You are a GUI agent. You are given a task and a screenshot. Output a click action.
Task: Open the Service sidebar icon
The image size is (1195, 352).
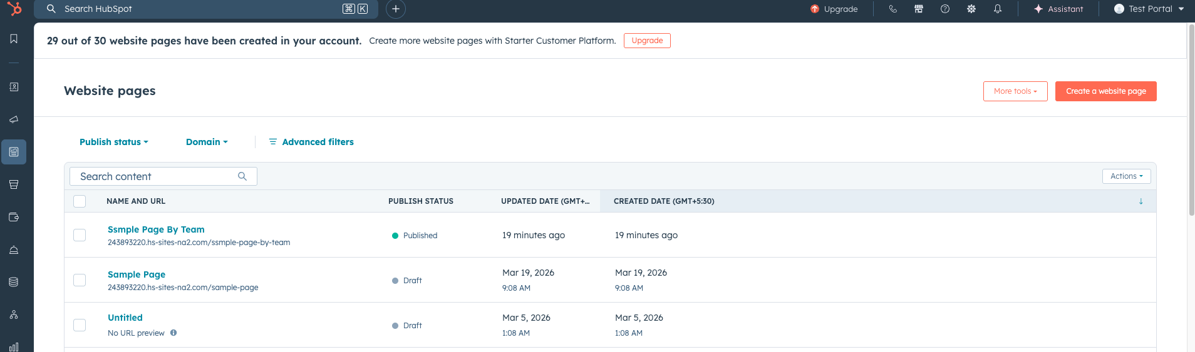pyautogui.click(x=14, y=249)
